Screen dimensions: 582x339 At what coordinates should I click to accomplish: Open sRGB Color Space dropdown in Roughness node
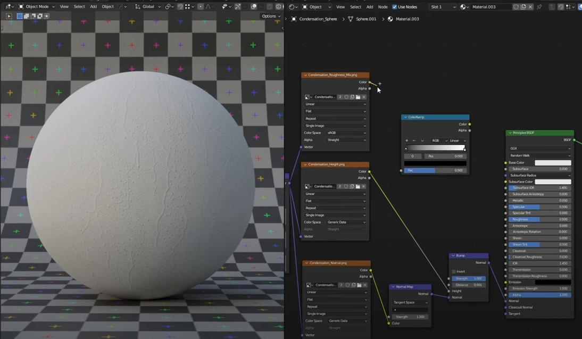(346, 133)
